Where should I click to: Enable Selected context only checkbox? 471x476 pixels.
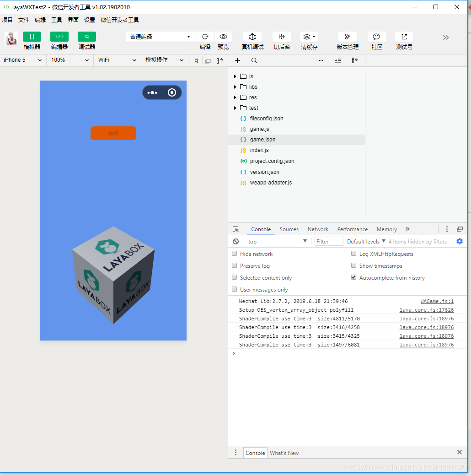[x=235, y=277]
